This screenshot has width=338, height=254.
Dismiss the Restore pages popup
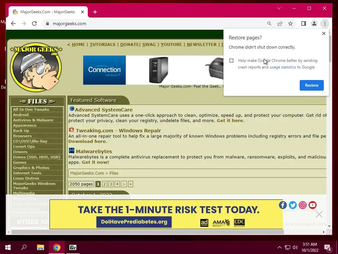pyautogui.click(x=323, y=33)
